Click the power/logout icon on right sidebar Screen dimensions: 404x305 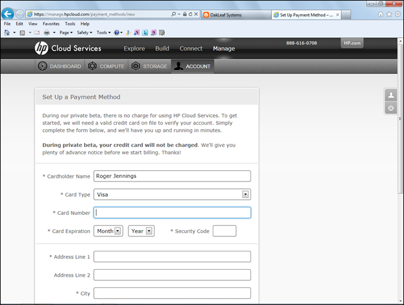coord(391,108)
